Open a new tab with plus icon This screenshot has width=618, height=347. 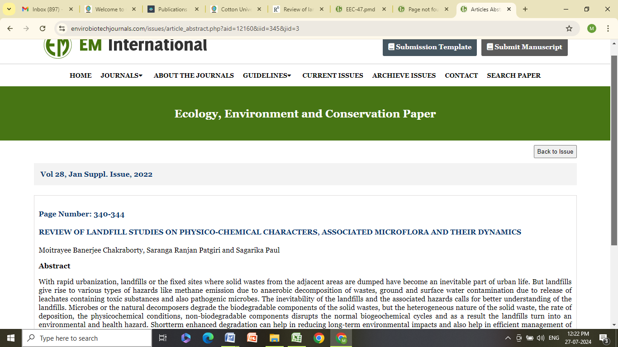(x=525, y=9)
